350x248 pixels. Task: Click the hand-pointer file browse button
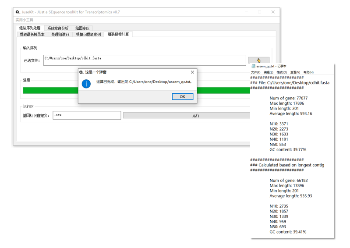click(x=258, y=60)
